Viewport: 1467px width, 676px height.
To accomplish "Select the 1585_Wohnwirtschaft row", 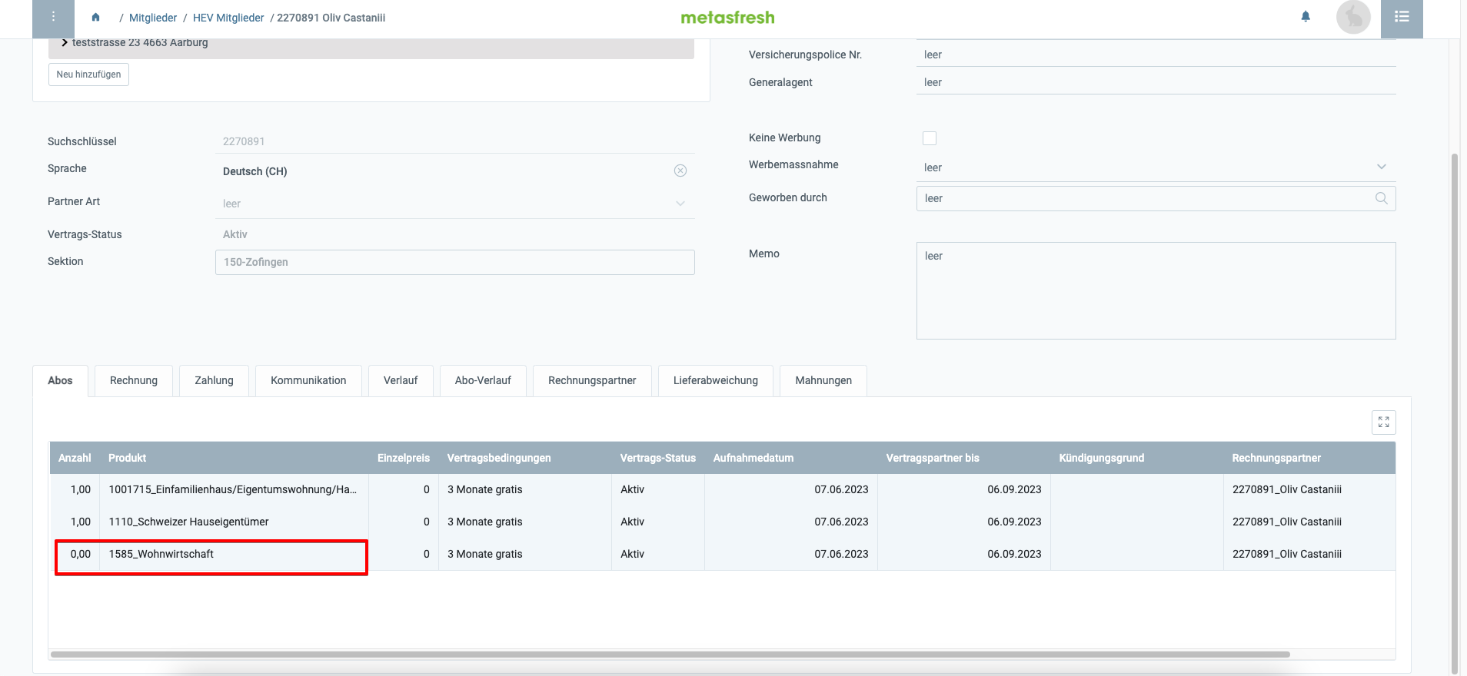I will (723, 554).
